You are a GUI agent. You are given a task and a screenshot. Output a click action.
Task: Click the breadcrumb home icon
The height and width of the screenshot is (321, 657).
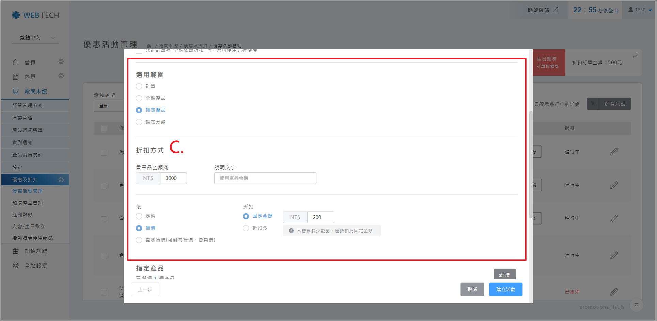149,46
